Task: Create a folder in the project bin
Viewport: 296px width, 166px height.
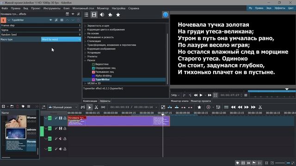Action: pos(12,107)
